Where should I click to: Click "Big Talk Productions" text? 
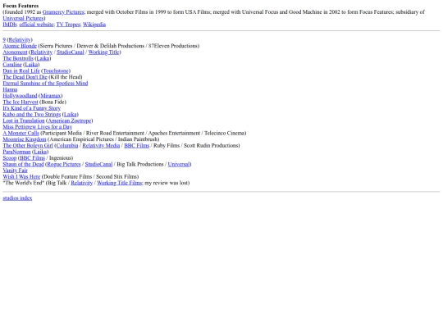pyautogui.click(x=140, y=164)
